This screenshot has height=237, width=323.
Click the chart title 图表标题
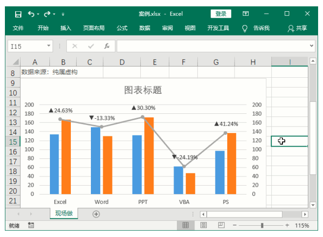[x=143, y=90]
